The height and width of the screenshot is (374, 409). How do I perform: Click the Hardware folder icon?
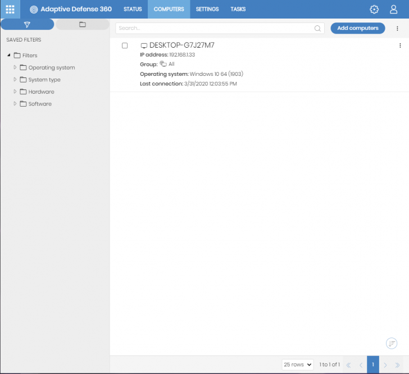23,92
